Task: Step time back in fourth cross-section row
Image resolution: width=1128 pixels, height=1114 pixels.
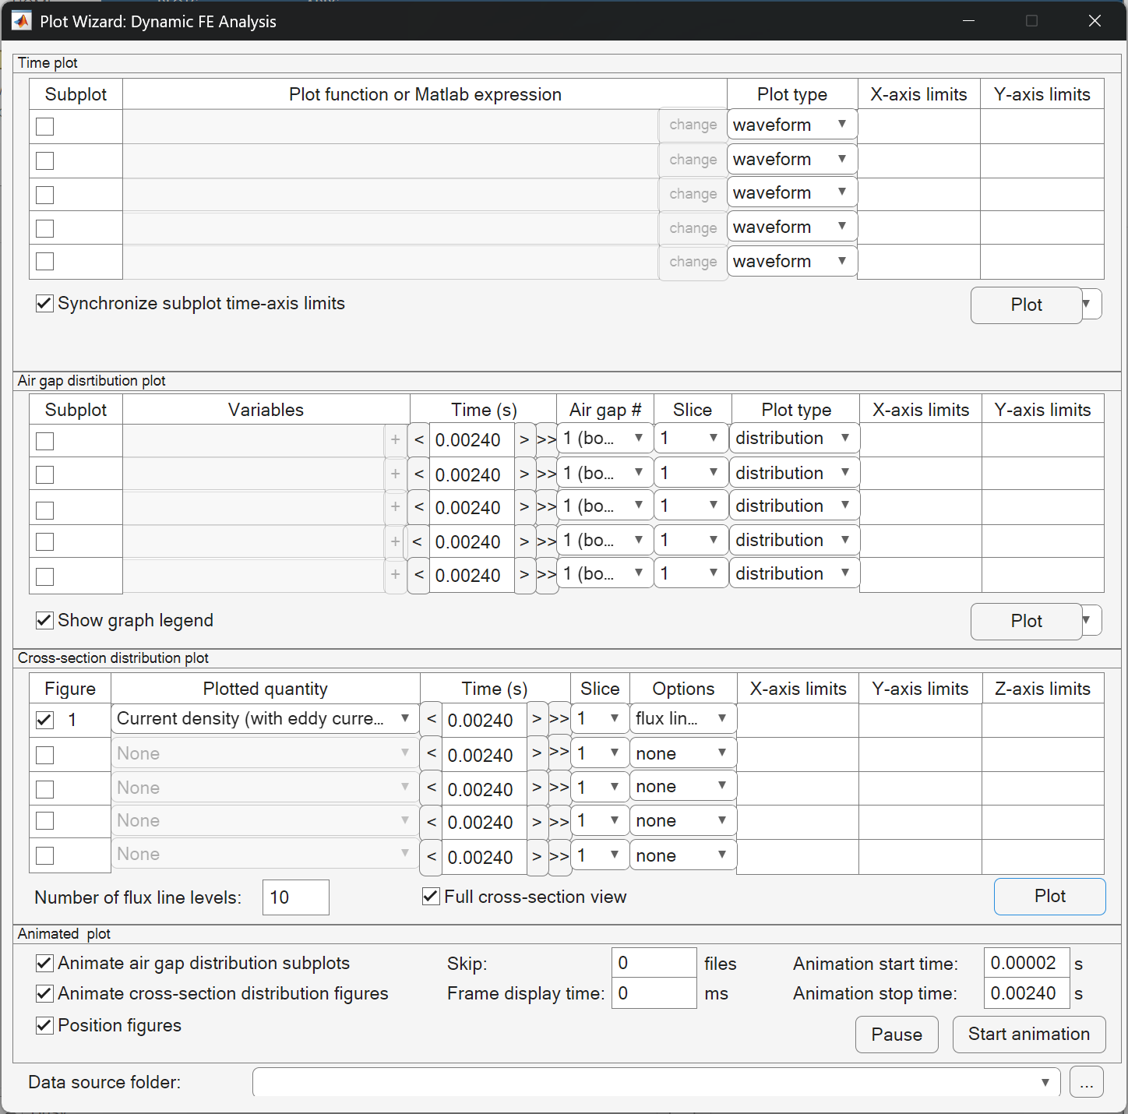Action: pyautogui.click(x=431, y=822)
